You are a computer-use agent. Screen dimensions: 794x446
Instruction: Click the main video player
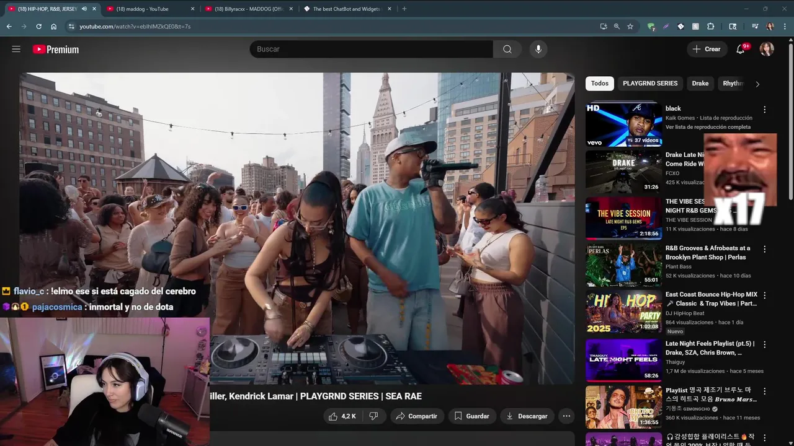[x=297, y=228]
